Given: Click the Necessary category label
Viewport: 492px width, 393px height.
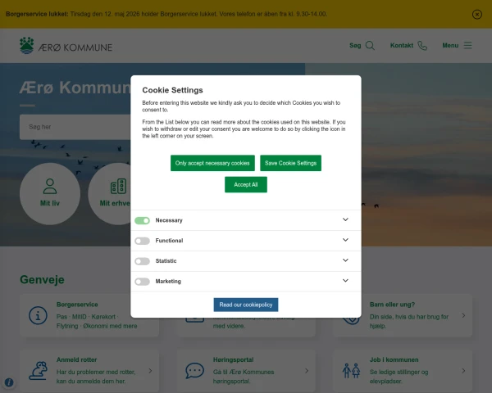Looking at the screenshot, I should [x=169, y=220].
